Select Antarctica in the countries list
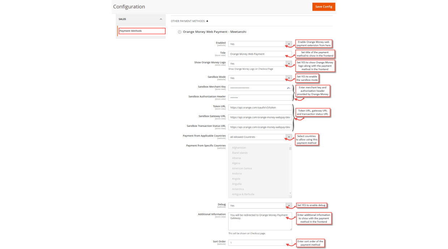This screenshot has width=448, height=249. coord(238,189)
